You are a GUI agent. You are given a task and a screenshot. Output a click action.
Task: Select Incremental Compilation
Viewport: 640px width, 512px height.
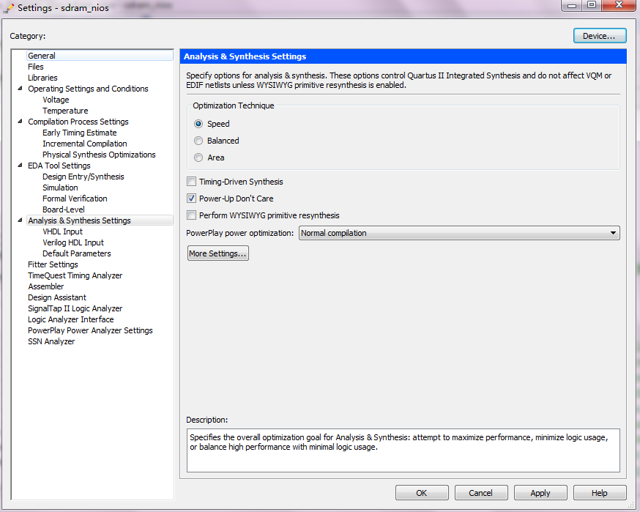coord(85,144)
